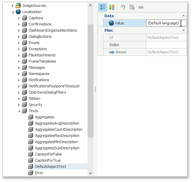This screenshot has width=192, height=182.
Task: Click the splitter handle between panels
Action: coord(95,89)
